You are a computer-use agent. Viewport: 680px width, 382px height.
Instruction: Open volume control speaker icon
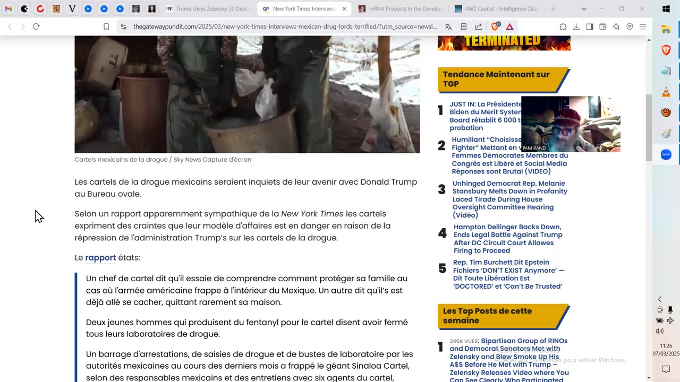click(660, 331)
